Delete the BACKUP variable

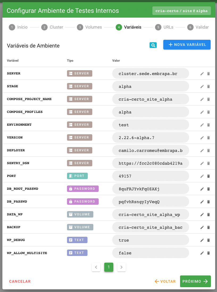pyautogui.click(x=208, y=227)
